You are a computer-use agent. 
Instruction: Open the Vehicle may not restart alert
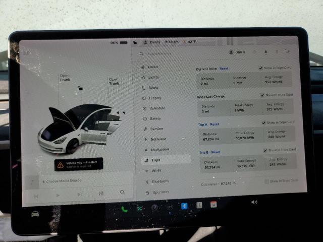coord(79,164)
